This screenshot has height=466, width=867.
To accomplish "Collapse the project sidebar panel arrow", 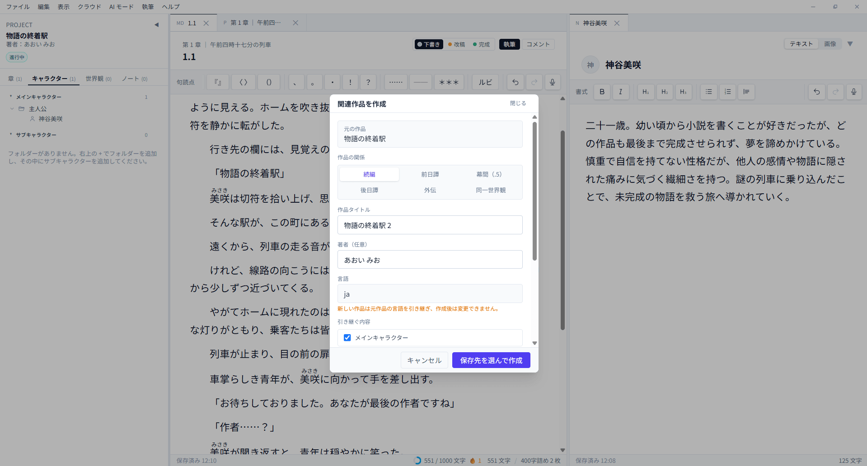I will click(x=156, y=25).
